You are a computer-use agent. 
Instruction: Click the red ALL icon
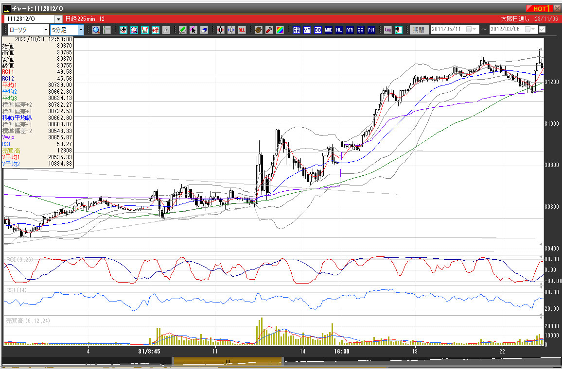[242, 30]
